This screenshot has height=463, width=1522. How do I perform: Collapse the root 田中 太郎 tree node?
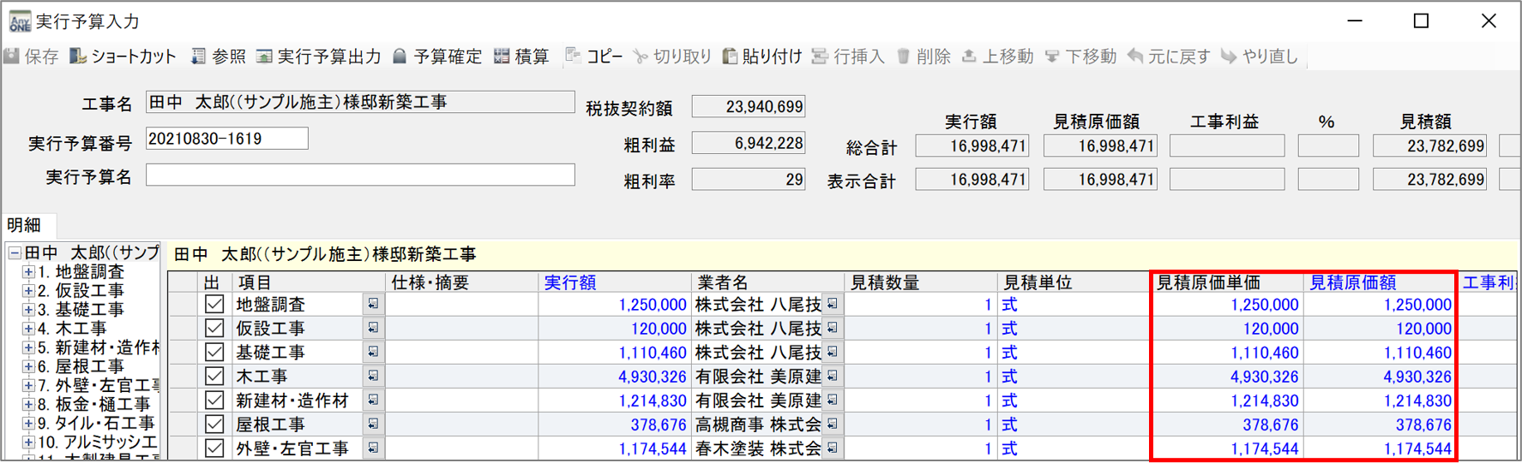coord(15,253)
